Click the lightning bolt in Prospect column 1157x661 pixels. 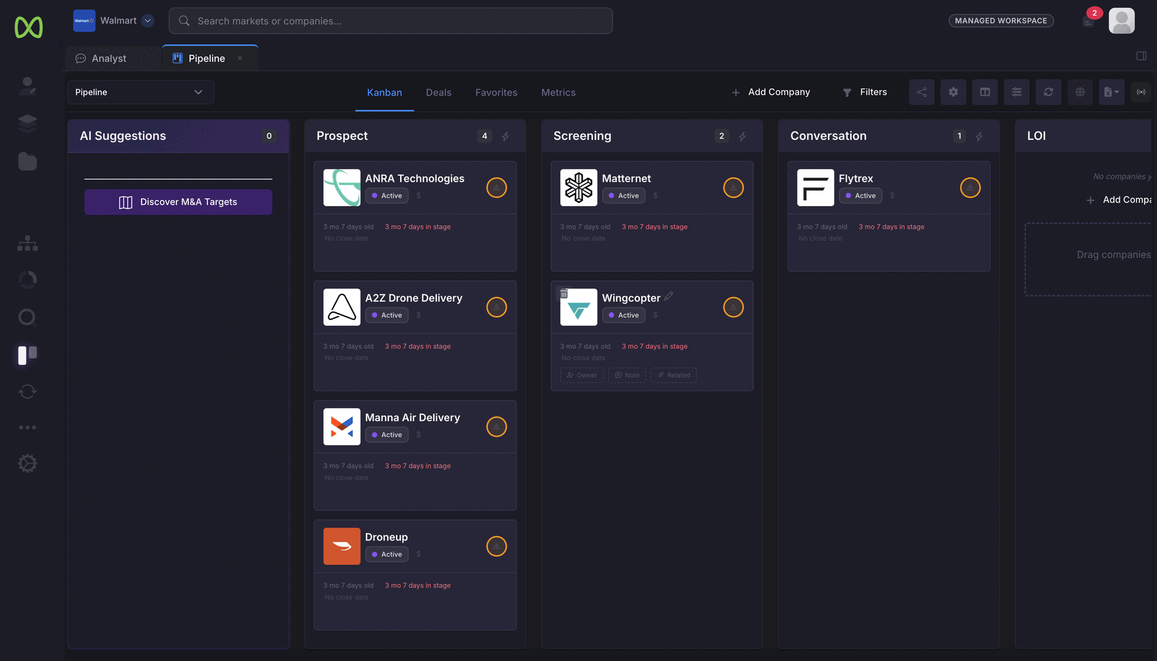coord(506,136)
